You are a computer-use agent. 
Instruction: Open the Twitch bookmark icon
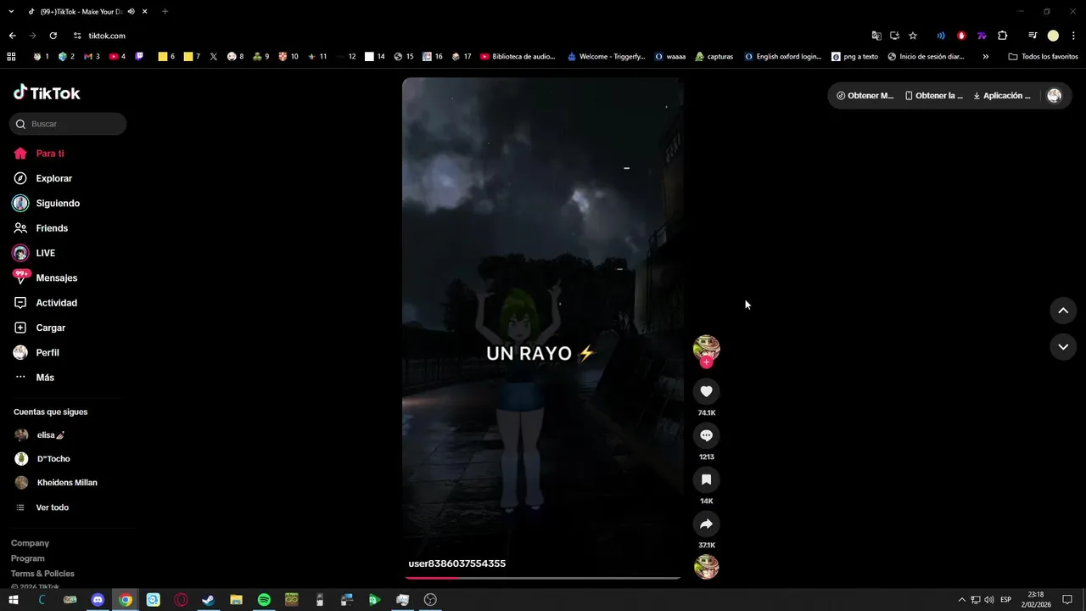[139, 57]
